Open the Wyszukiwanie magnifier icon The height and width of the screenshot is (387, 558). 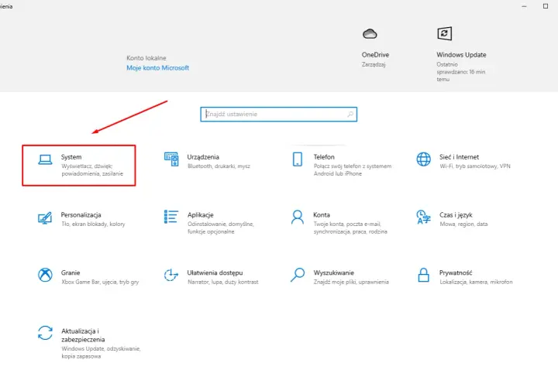[x=298, y=275]
